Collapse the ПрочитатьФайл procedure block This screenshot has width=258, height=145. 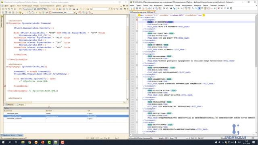(7, 23)
